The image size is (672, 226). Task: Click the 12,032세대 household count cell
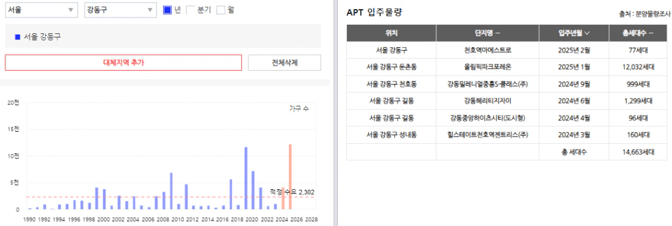pos(638,67)
